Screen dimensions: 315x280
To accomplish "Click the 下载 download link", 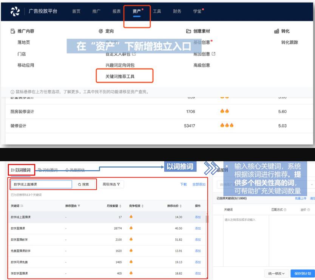I will 184,184.
